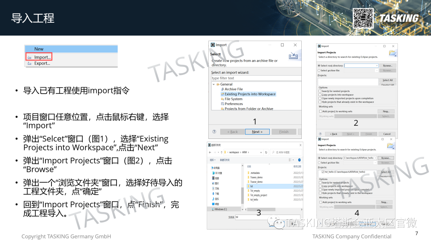Select the Tst_empty folder
This screenshot has height=242, width=431.
(x=254, y=191)
